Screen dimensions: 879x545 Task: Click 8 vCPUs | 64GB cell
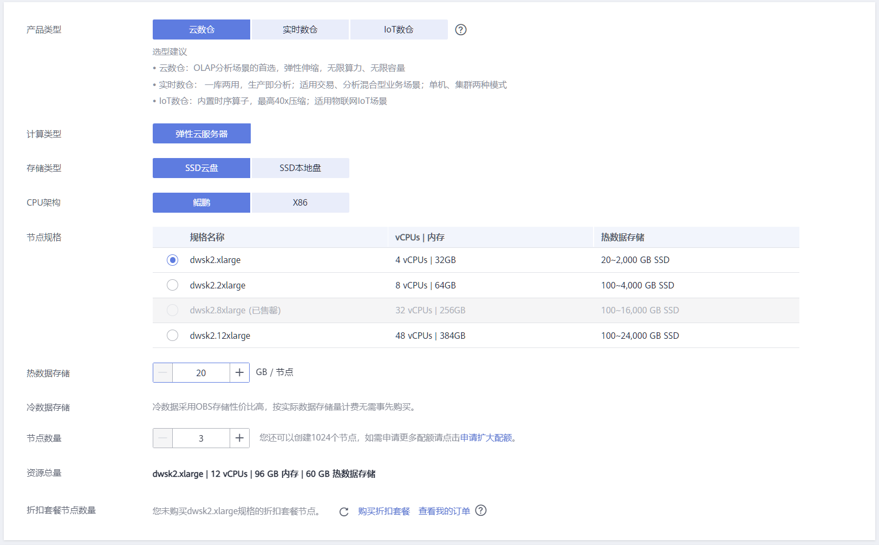(426, 285)
